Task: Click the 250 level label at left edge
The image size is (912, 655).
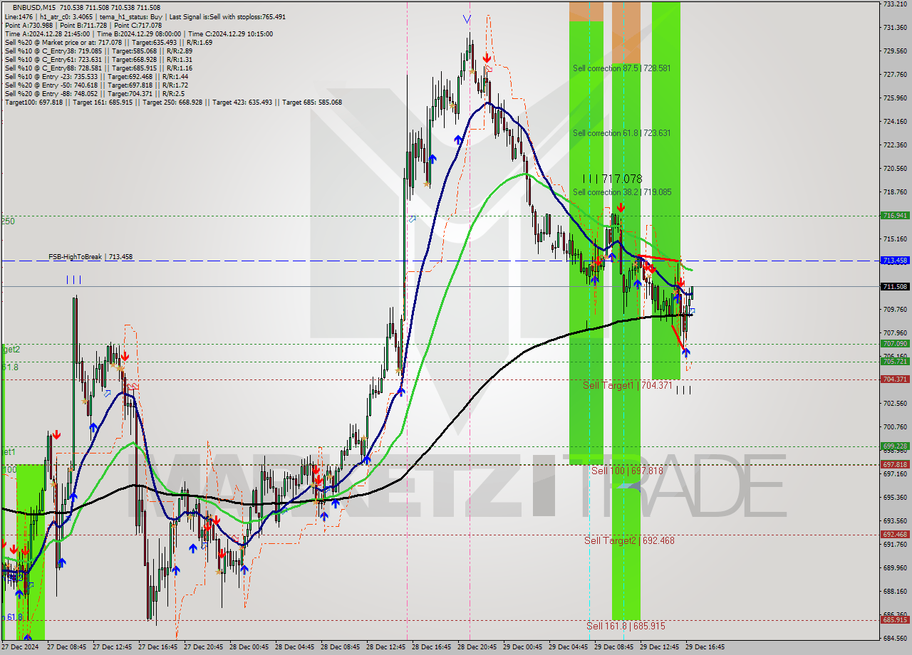Action: point(8,221)
